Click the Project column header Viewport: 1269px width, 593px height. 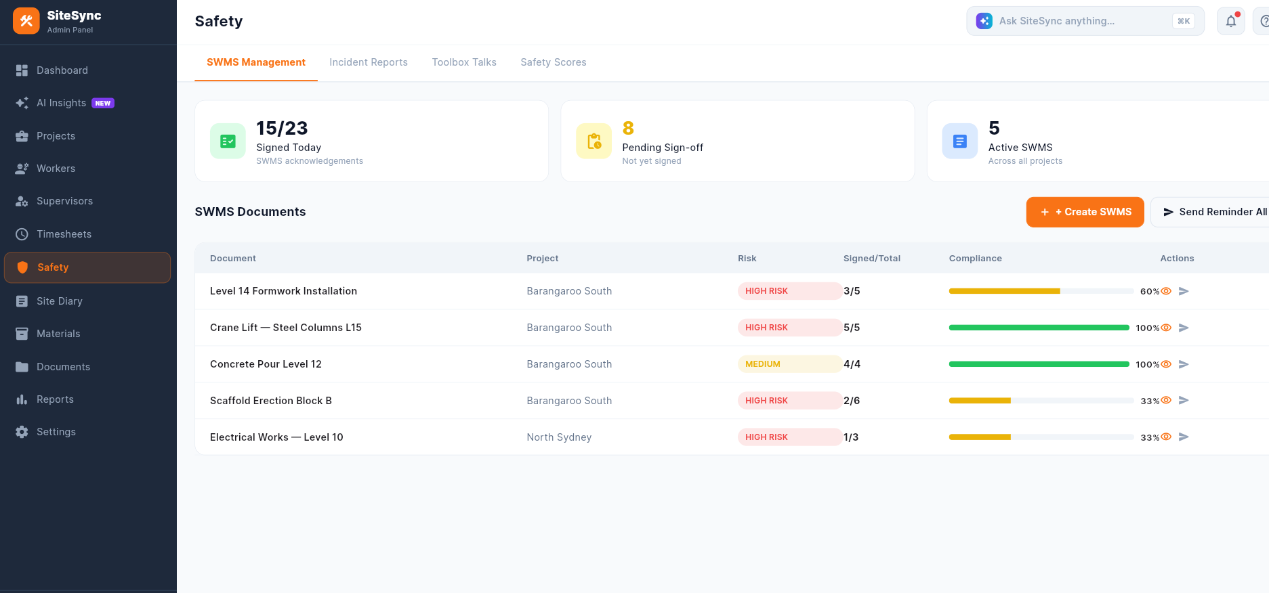coord(543,259)
